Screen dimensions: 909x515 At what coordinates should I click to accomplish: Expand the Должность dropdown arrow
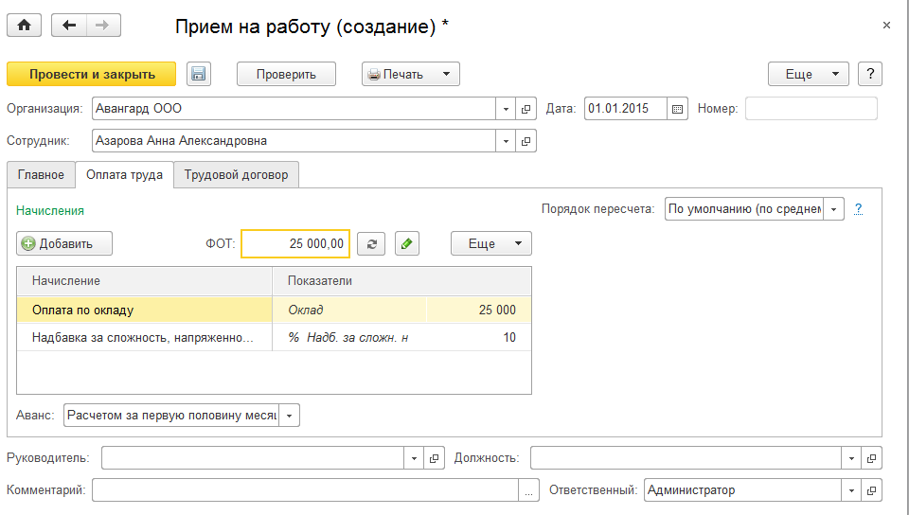tap(851, 458)
